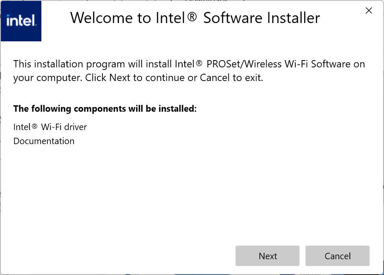
Task: Click the ® symbol in the description paragraph
Action: click(x=199, y=64)
